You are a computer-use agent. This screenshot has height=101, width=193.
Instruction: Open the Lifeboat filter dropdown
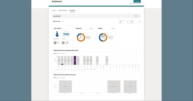(136, 22)
